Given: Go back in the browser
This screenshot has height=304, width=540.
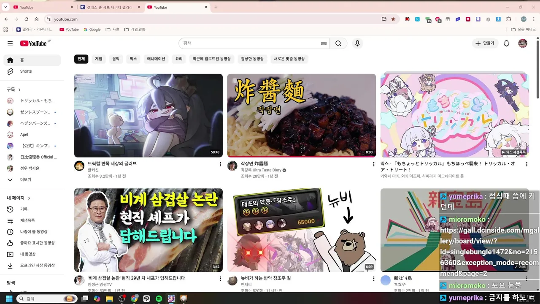Looking at the screenshot, I should (6, 19).
